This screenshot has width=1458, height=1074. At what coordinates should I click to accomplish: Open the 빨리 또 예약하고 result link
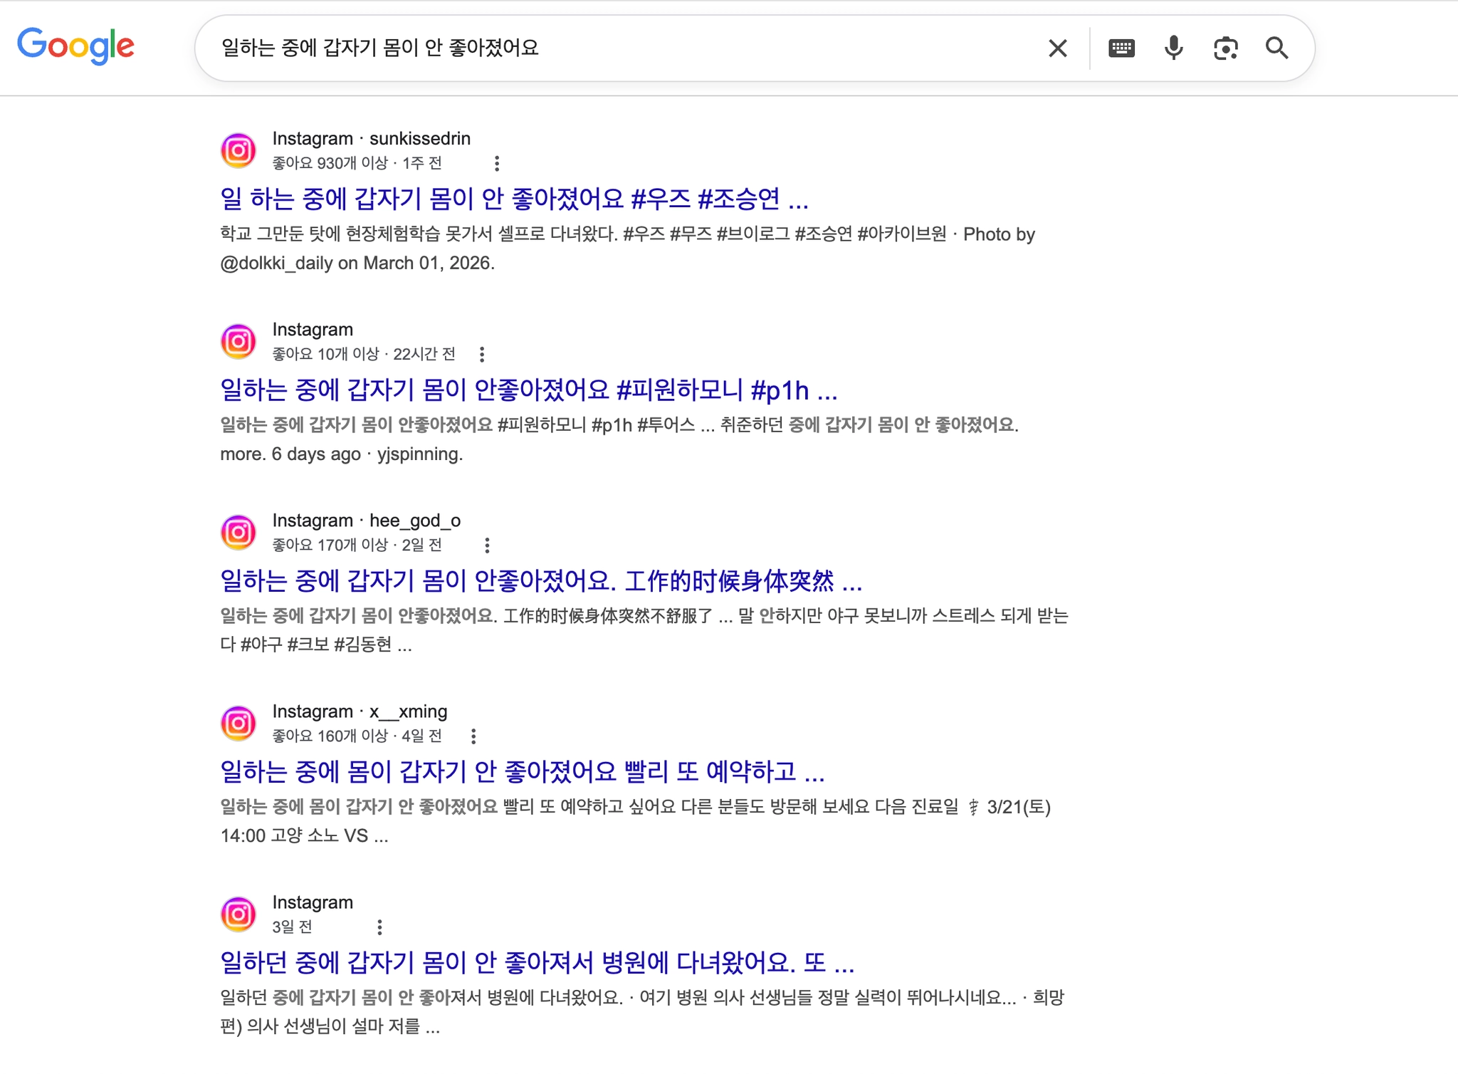pyautogui.click(x=522, y=773)
